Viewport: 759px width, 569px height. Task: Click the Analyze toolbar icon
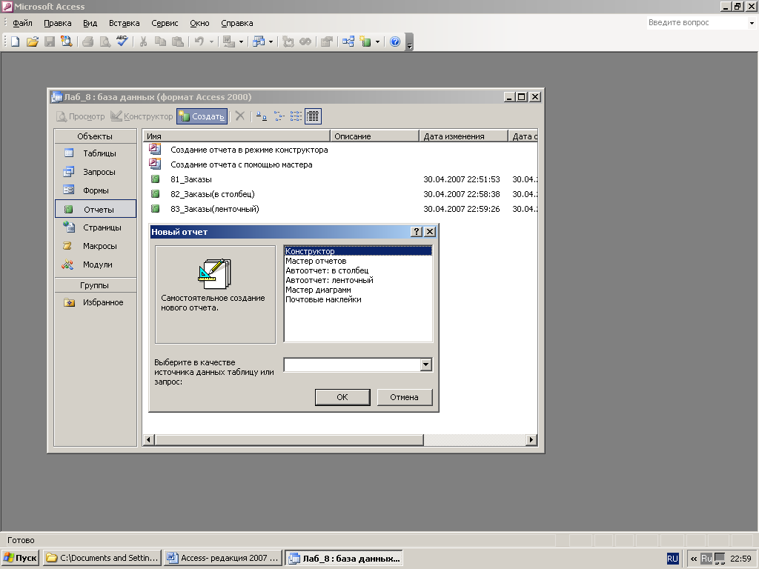point(259,41)
